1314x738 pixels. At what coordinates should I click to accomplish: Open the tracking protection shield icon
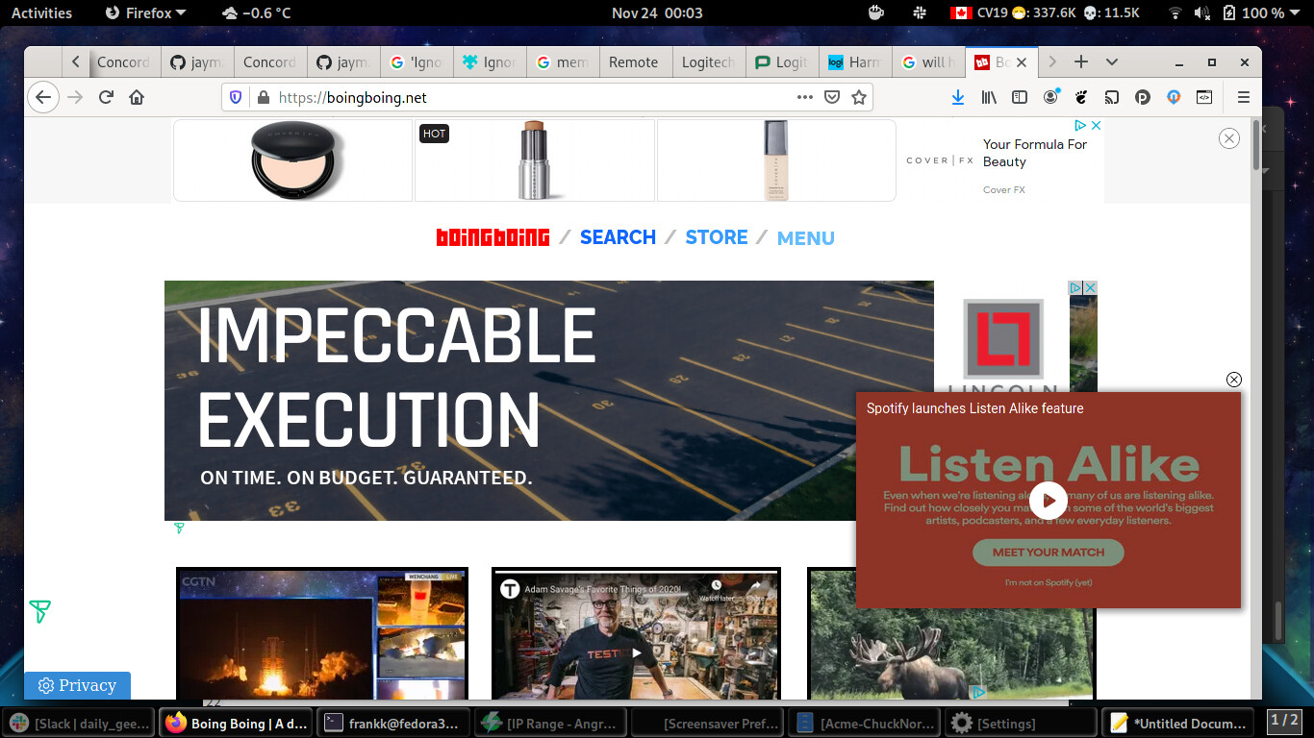coord(236,97)
